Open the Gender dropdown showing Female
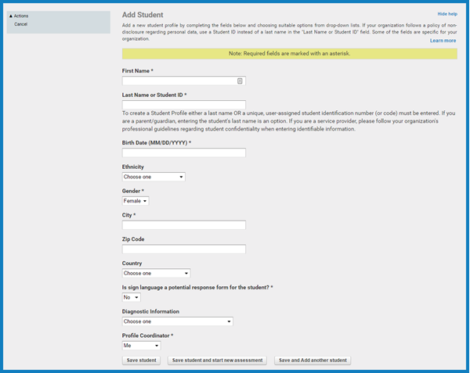The image size is (470, 373). [136, 201]
